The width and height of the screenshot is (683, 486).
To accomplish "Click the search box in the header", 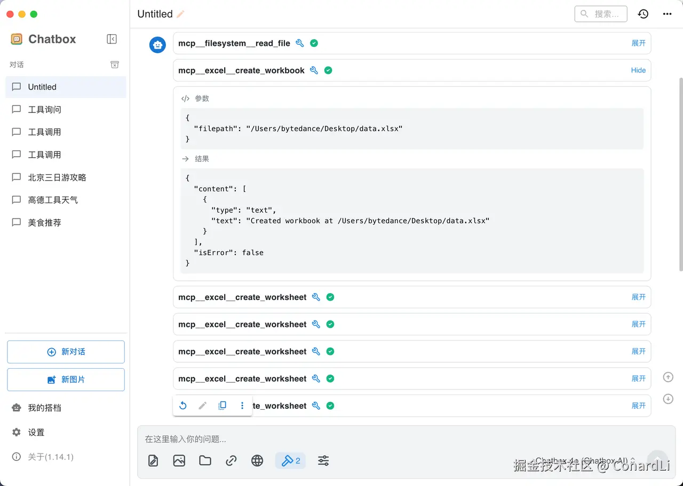I will 601,14.
